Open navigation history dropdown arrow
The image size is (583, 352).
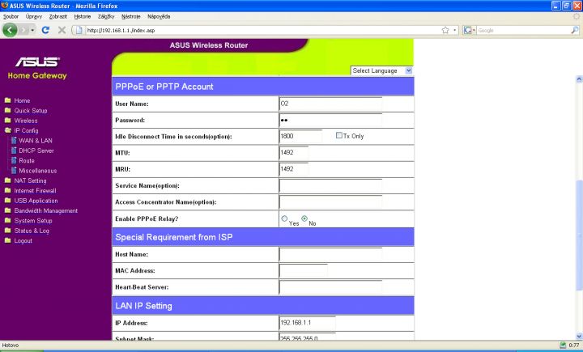point(32,30)
